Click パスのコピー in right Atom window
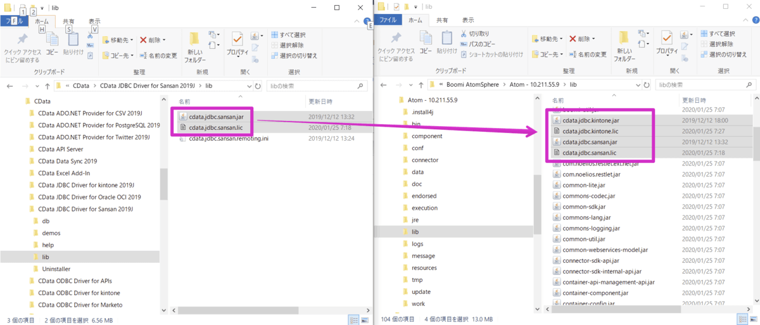The height and width of the screenshot is (325, 760). tap(477, 44)
